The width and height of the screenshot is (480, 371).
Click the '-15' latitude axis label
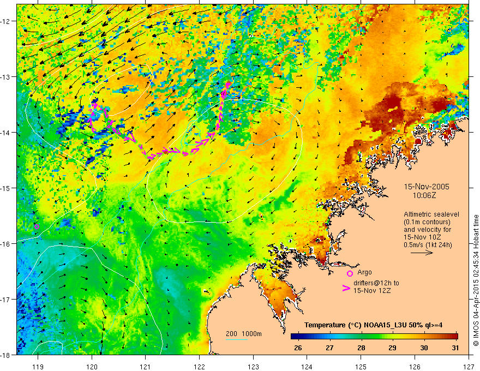coord(5,188)
